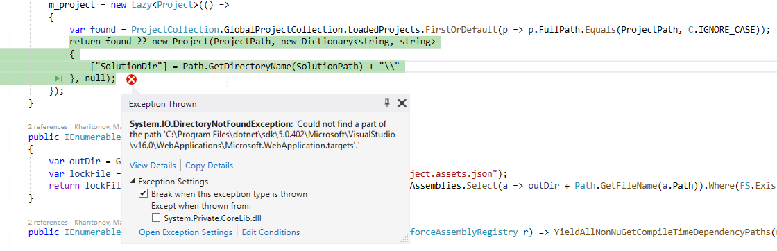Open the lower 2 references CodeLens

pyautogui.click(x=46, y=222)
